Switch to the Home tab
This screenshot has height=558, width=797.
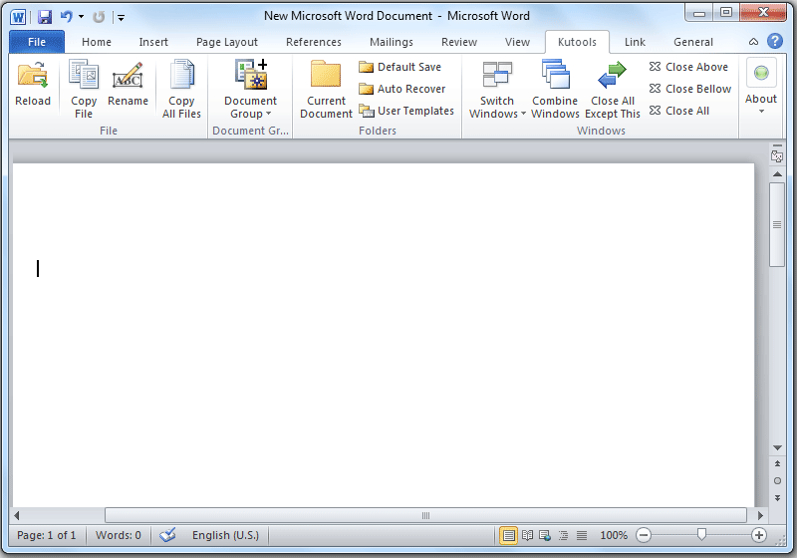coord(97,42)
